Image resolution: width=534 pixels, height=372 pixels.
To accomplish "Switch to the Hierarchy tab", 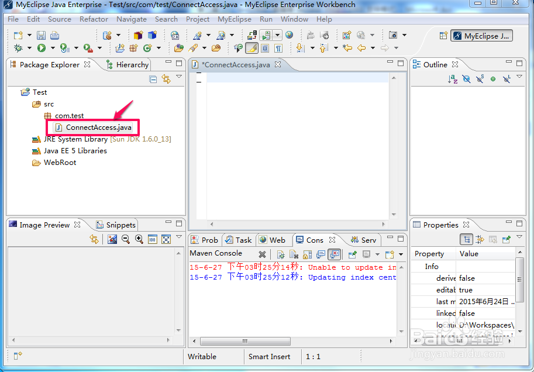I will tap(127, 64).
